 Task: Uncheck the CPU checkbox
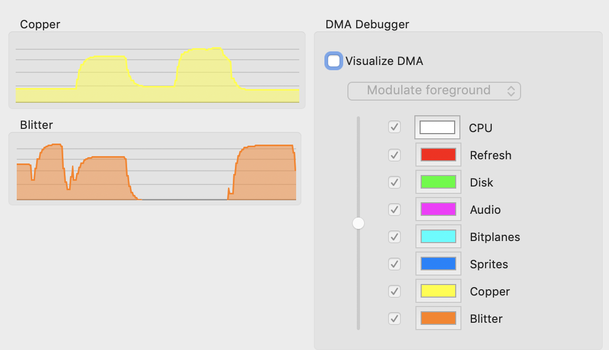[394, 127]
